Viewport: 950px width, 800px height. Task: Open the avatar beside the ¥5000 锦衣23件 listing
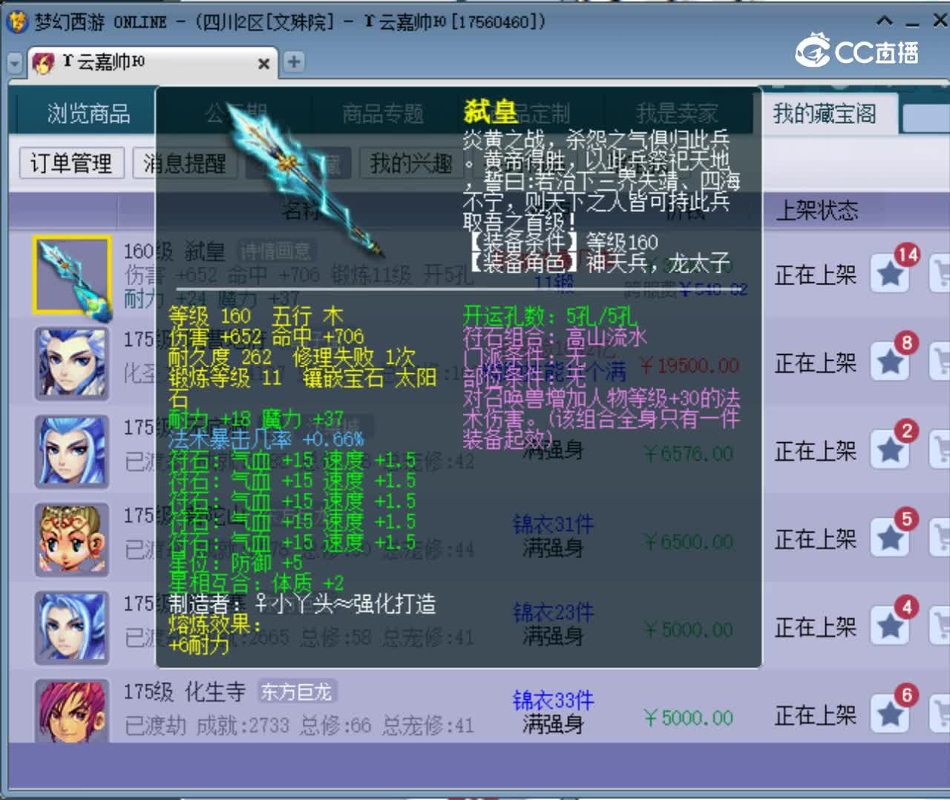pyautogui.click(x=72, y=627)
